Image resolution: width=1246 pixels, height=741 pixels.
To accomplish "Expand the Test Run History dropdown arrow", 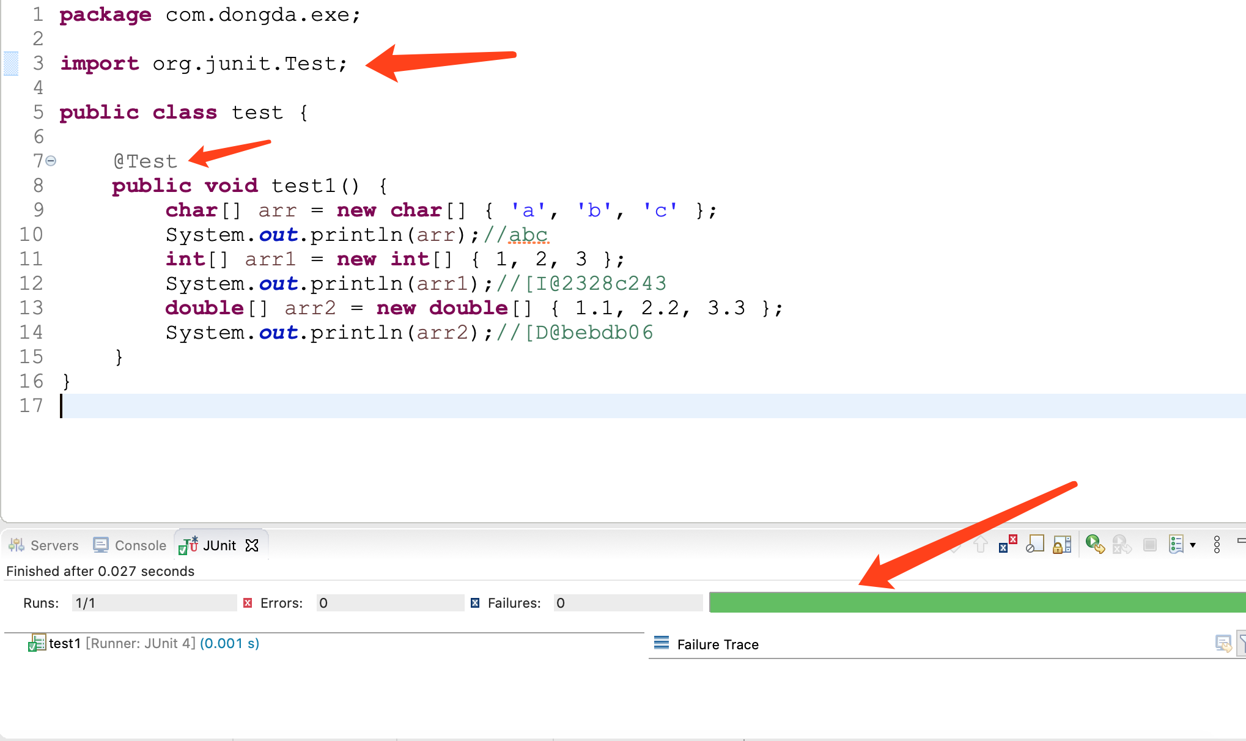I will click(1193, 545).
